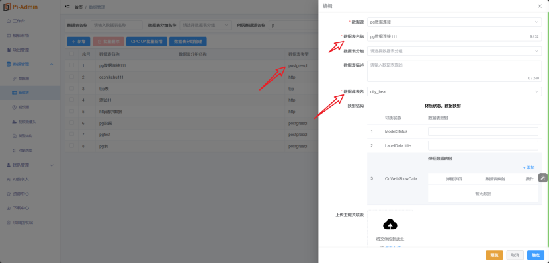Image resolution: width=549 pixels, height=263 pixels.
Task: Click the file upload drop area
Action: click(390, 229)
